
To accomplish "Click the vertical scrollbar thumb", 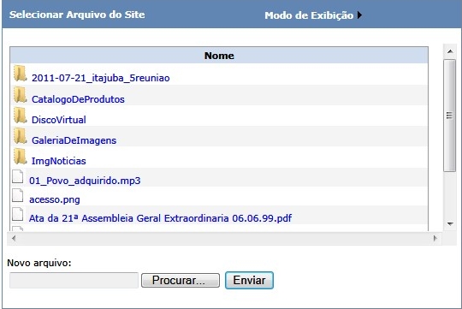I will 450,116.
